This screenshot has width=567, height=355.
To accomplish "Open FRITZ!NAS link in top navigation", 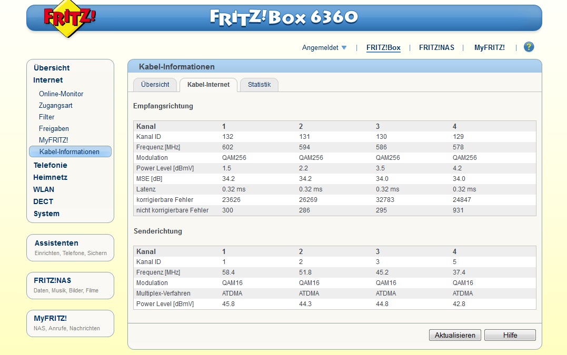I will click(436, 48).
